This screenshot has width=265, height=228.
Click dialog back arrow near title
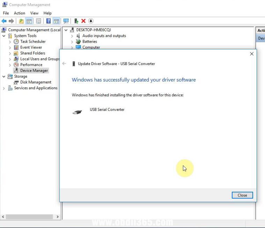click(64, 64)
